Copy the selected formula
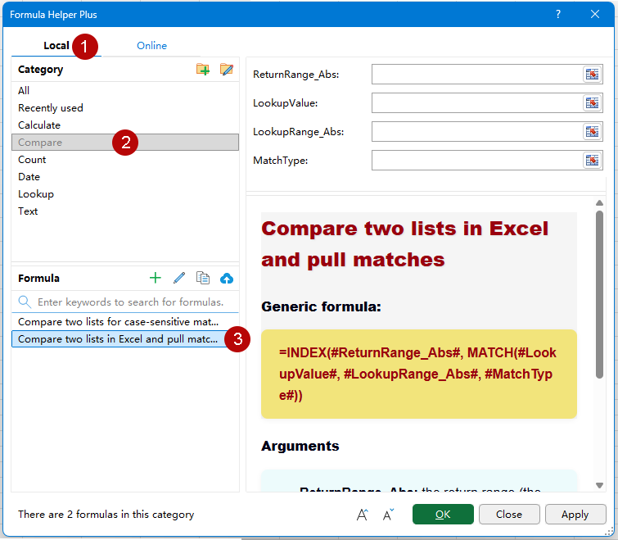Screen dimensions: 618x540 click(203, 278)
